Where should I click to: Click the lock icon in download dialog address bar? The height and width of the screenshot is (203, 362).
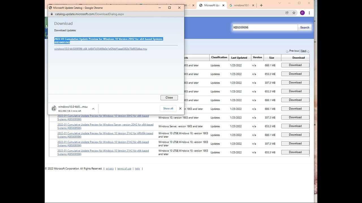51,14
